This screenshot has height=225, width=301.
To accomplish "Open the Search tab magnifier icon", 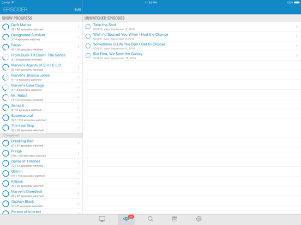I will point(150,218).
